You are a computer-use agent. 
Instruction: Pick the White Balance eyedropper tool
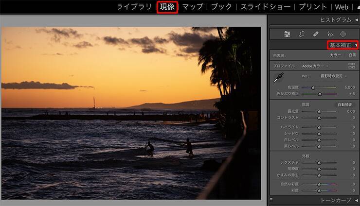click(x=278, y=78)
